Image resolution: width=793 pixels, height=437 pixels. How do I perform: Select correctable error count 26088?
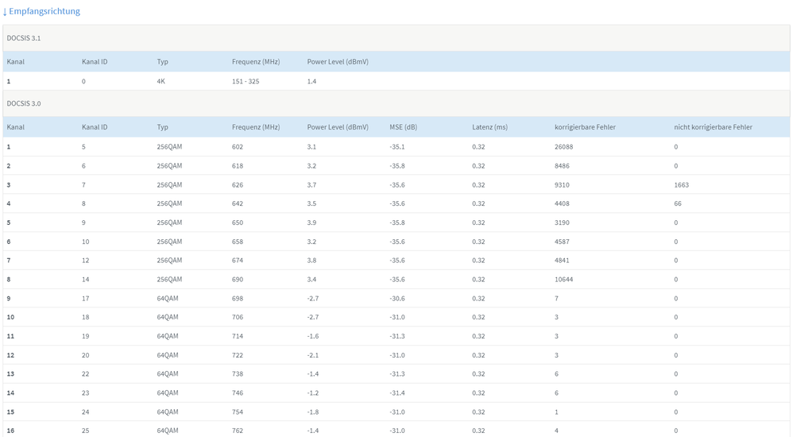(564, 147)
